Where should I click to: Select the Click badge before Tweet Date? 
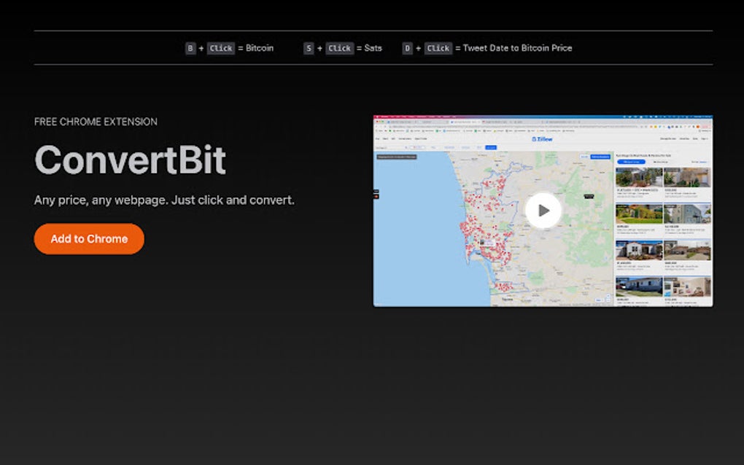tap(438, 48)
